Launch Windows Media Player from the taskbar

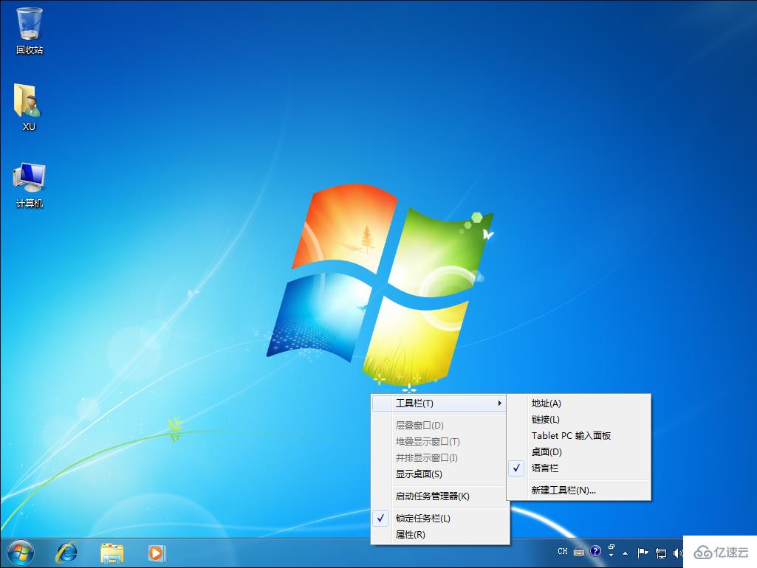tap(157, 553)
